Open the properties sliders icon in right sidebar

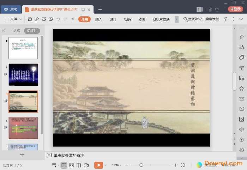click(x=241, y=68)
